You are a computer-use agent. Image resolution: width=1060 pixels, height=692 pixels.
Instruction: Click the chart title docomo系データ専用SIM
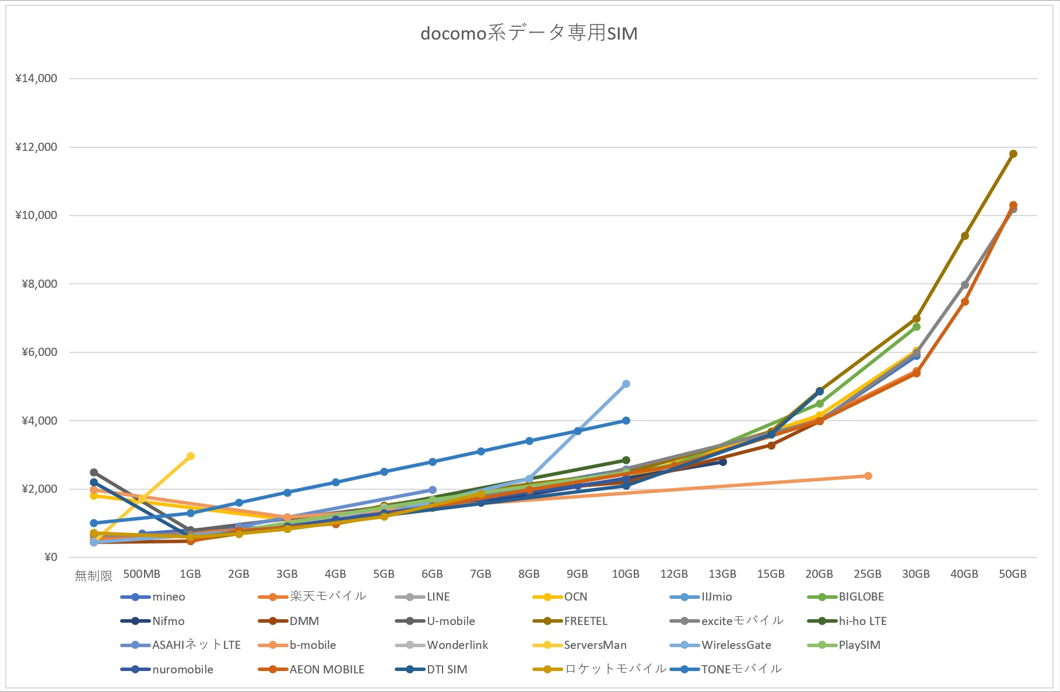pyautogui.click(x=529, y=33)
